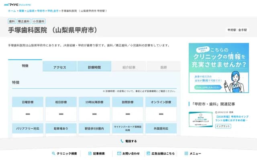This screenshot has height=160, width=257.
Task: Open the grid メニュー icon
Action: 186,153
